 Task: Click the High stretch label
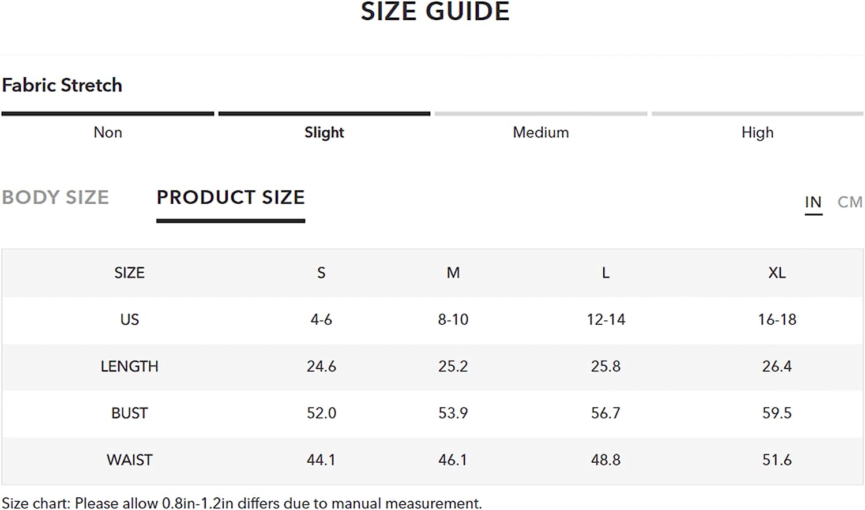pyautogui.click(x=757, y=133)
